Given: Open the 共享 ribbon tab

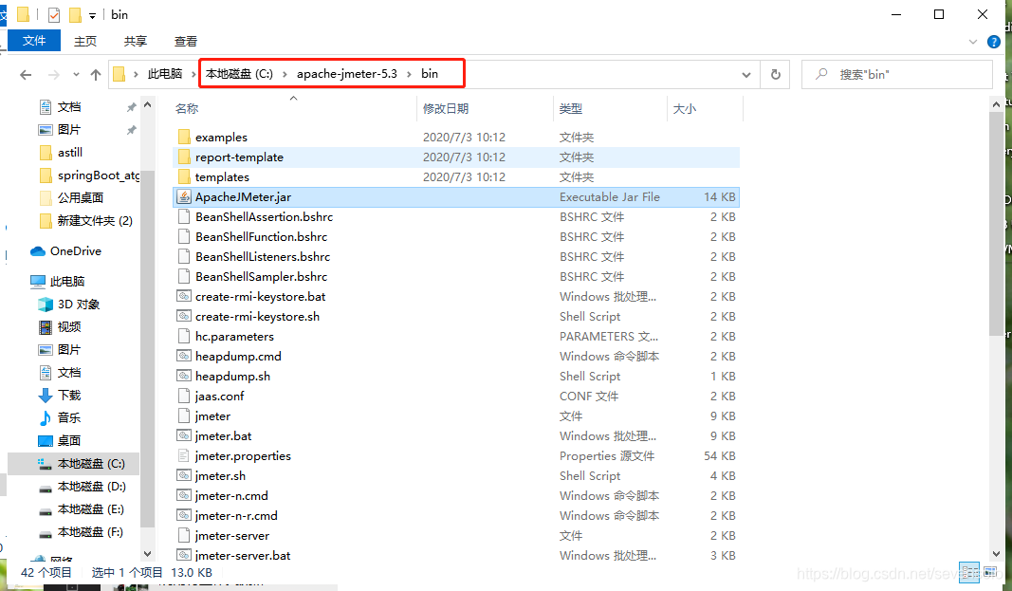Looking at the screenshot, I should (136, 42).
